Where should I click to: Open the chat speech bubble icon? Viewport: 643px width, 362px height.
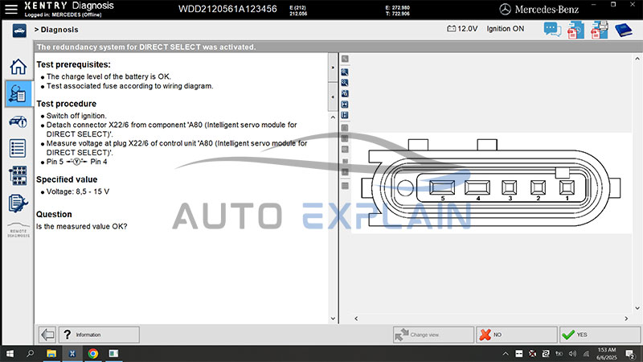pyautogui.click(x=552, y=30)
